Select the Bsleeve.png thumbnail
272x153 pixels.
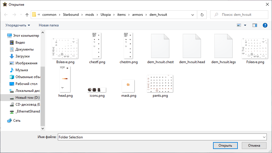(65, 49)
